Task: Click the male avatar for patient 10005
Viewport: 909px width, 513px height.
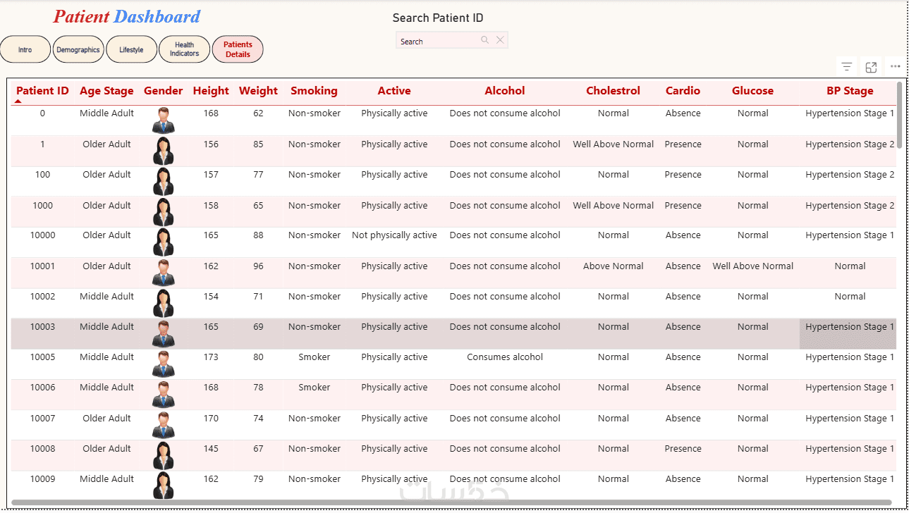Action: click(163, 364)
